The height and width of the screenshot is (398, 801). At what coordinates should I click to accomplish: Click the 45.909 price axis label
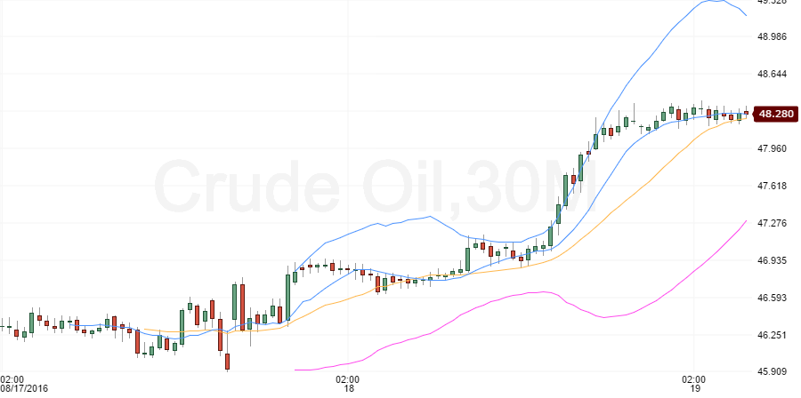(772, 371)
